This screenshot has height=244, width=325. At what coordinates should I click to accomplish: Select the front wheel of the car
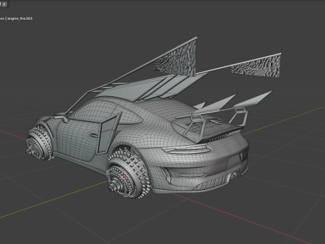point(39,144)
